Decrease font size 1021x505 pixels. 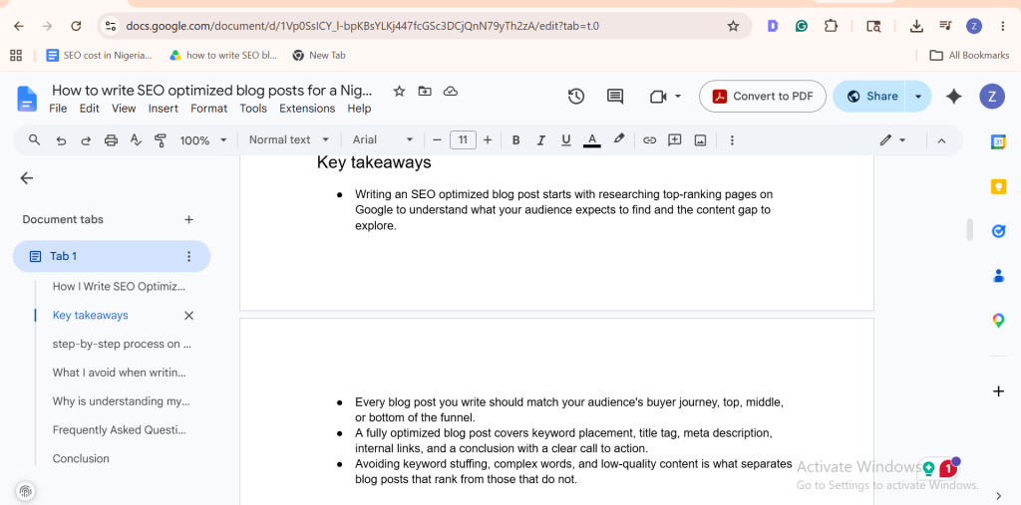point(437,139)
